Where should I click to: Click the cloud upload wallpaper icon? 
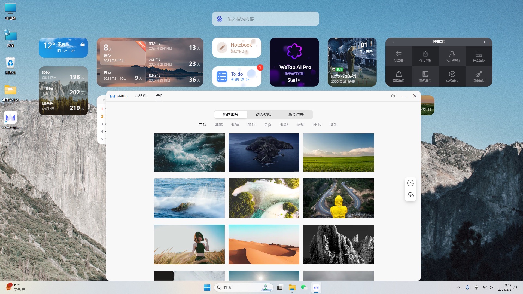(x=411, y=195)
